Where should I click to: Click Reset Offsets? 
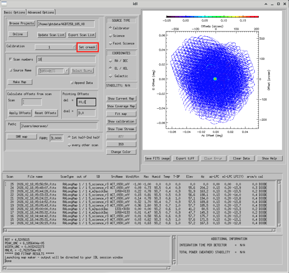46,113
